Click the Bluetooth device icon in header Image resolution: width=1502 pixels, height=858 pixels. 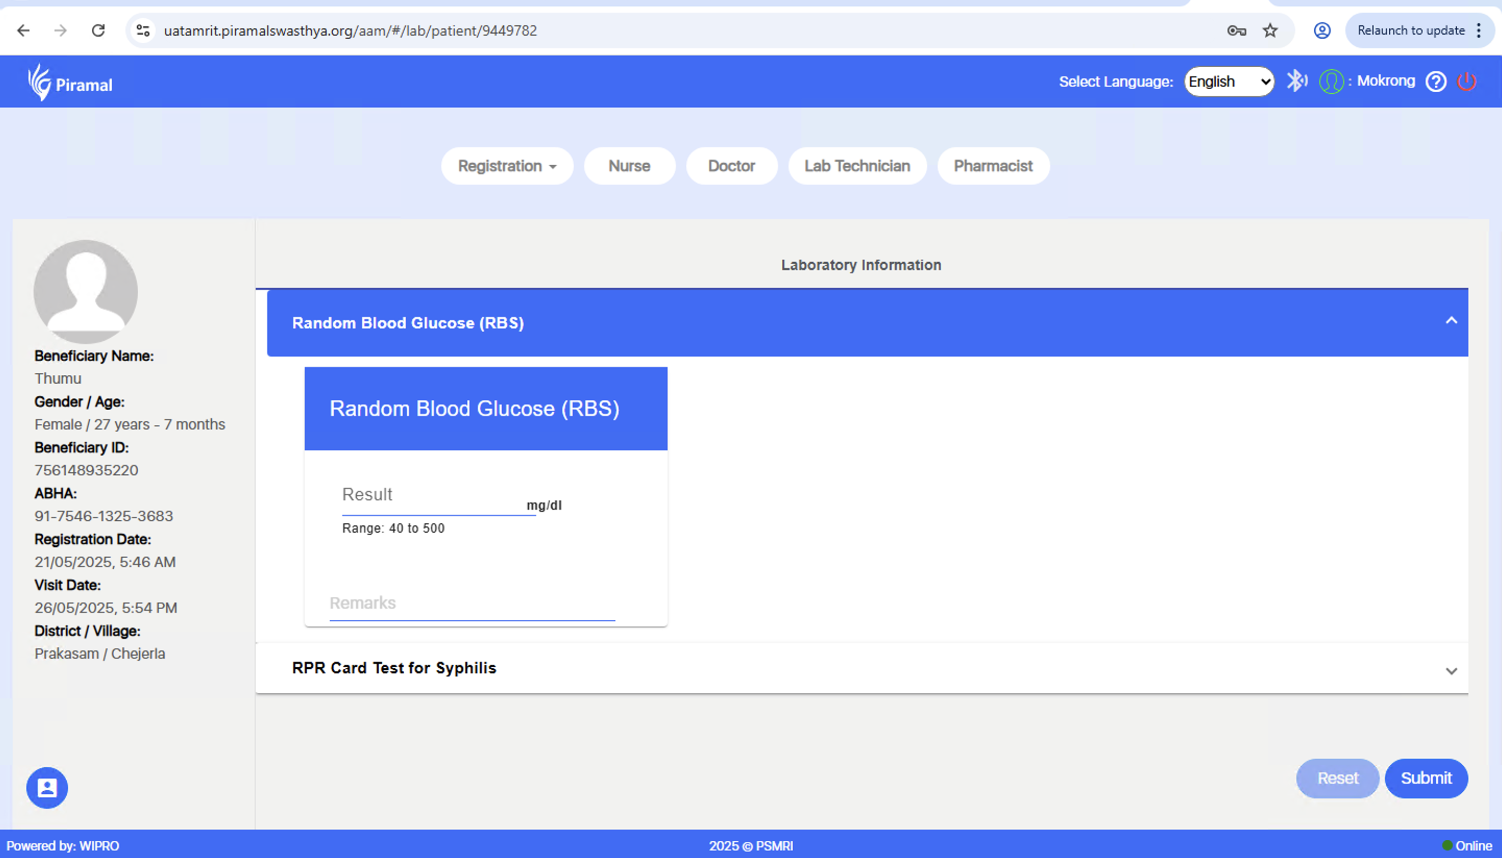click(1297, 81)
